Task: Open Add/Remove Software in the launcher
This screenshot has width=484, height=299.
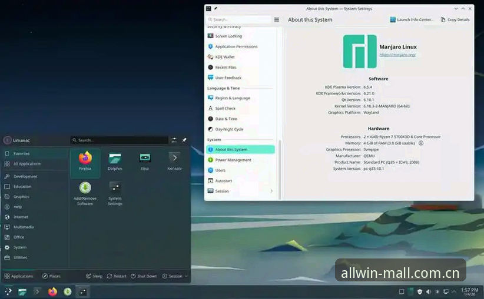Action: [85, 194]
